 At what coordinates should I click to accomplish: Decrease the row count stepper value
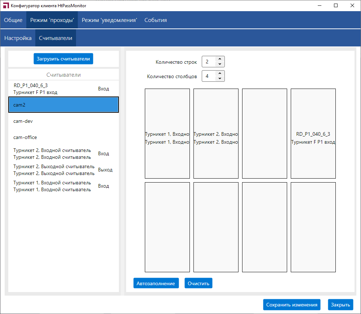coord(220,64)
